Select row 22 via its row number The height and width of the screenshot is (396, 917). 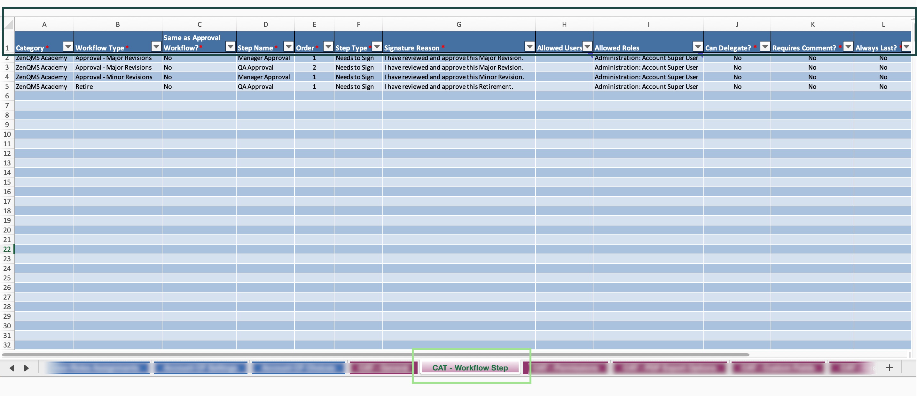7,249
